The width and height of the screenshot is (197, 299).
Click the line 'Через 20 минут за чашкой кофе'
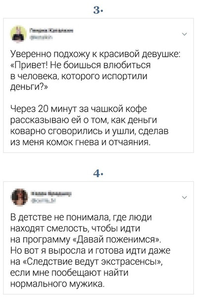78,109
